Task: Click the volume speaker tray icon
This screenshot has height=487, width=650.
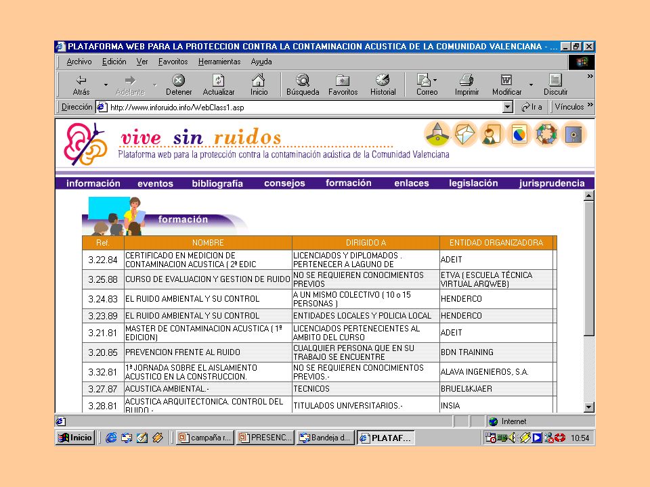Action: (x=513, y=438)
